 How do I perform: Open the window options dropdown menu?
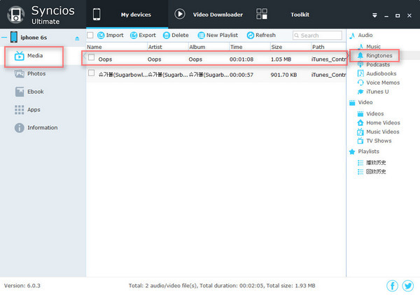click(x=374, y=15)
